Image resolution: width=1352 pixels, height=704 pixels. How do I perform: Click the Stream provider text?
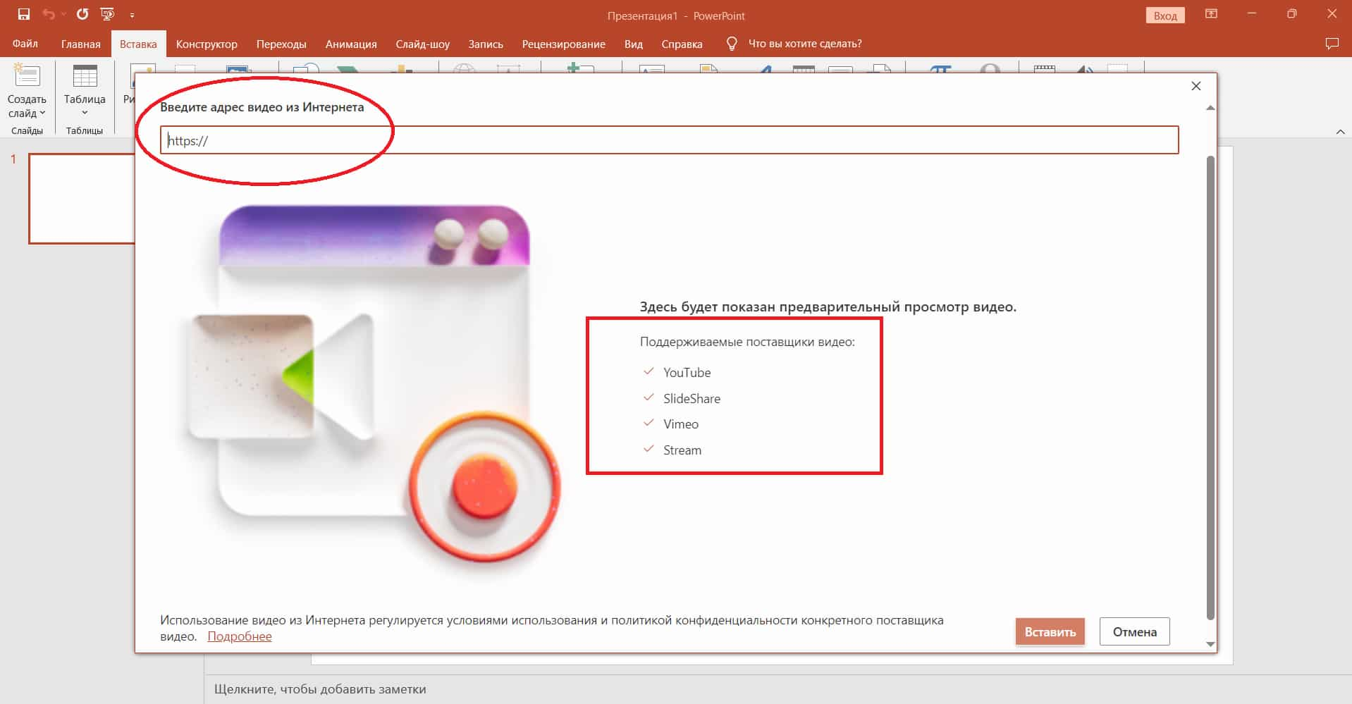[x=682, y=450]
